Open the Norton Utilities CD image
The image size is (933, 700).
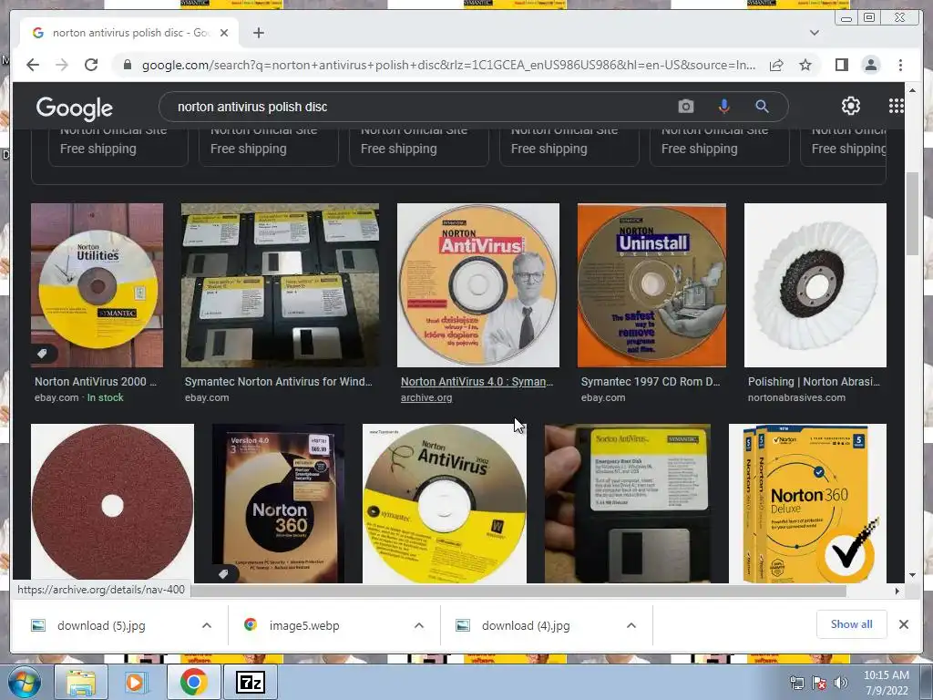tap(97, 285)
